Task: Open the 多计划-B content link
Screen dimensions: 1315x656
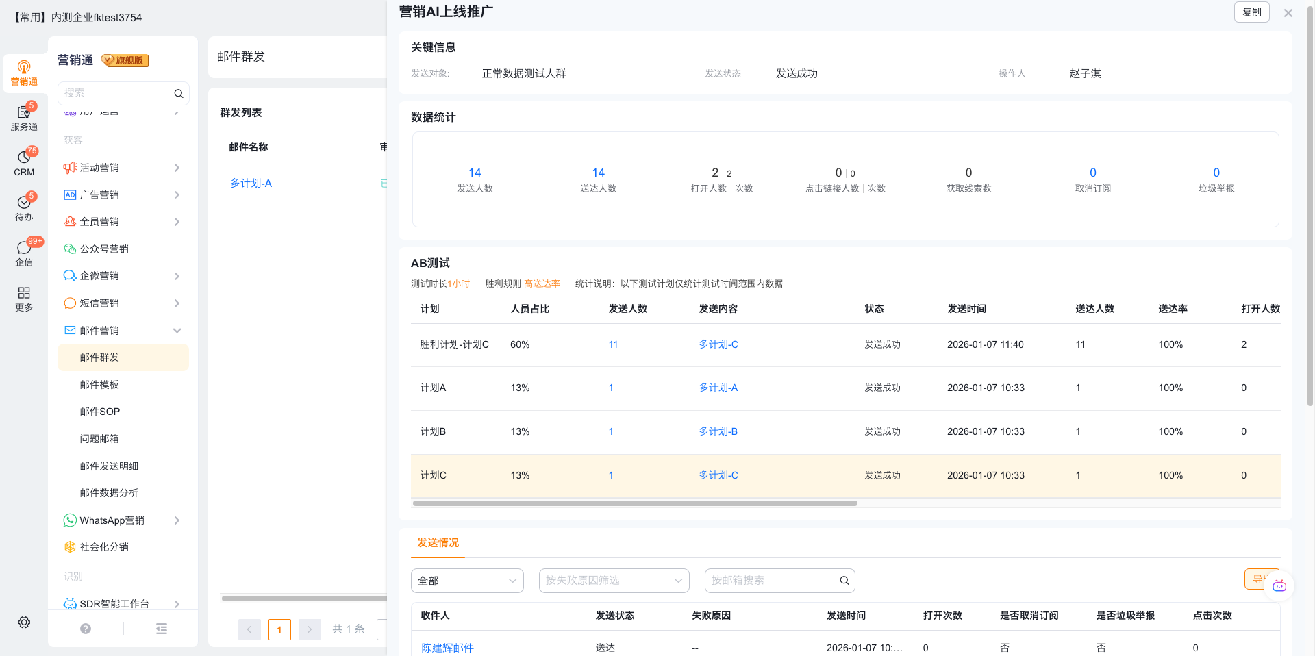Action: [x=718, y=431]
